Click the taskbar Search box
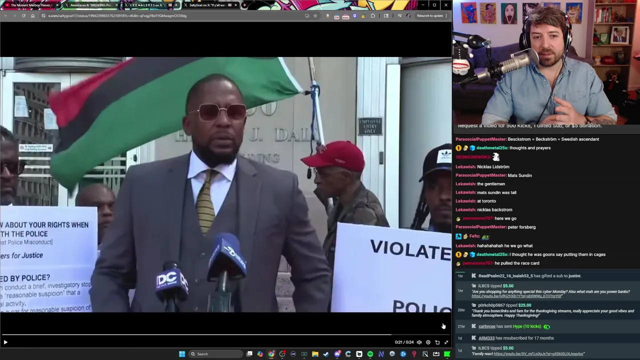 click(x=216, y=354)
